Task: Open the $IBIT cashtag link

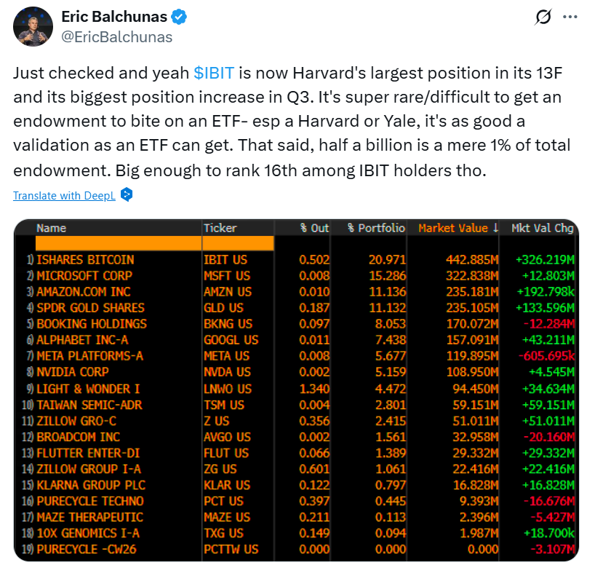Action: coord(212,73)
